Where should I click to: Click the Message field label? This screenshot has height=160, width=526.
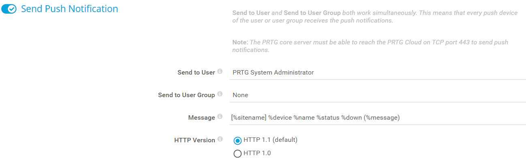201,118
